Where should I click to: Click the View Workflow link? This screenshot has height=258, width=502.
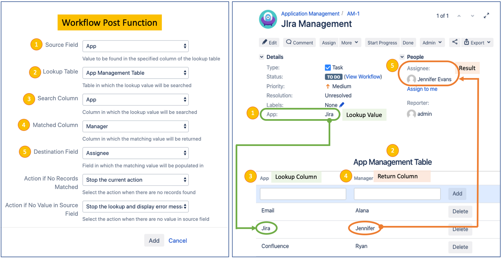pyautogui.click(x=363, y=77)
